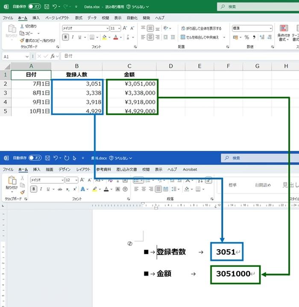The image size is (299, 307).
Task: Toggle AutoSave switch in Excel title bar
Action: point(35,7)
